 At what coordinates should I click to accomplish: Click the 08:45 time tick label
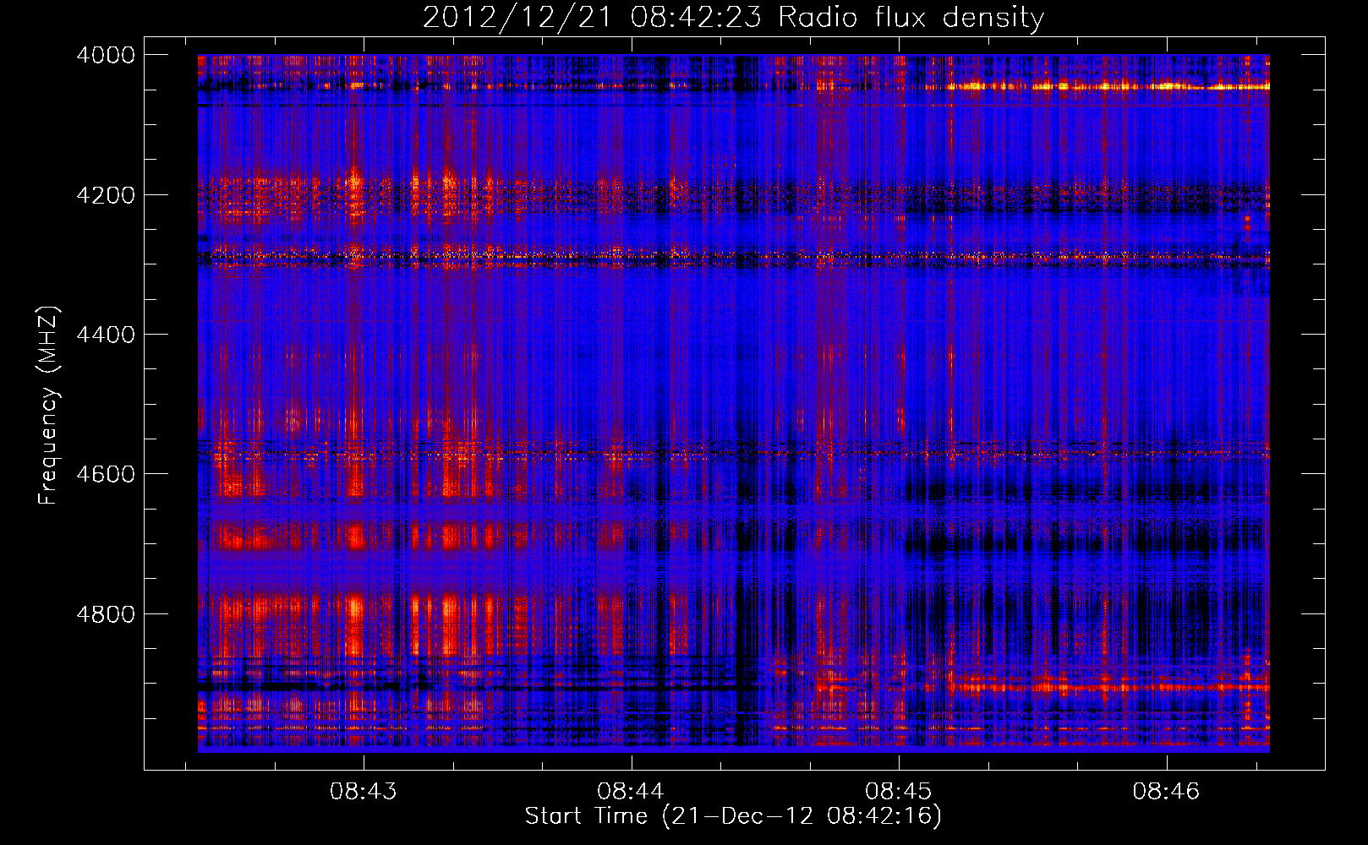[899, 791]
